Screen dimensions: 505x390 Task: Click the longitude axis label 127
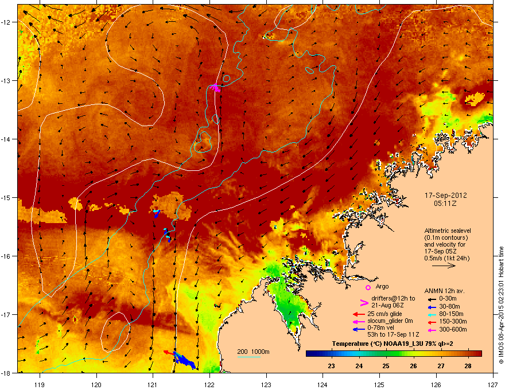pyautogui.click(x=493, y=384)
